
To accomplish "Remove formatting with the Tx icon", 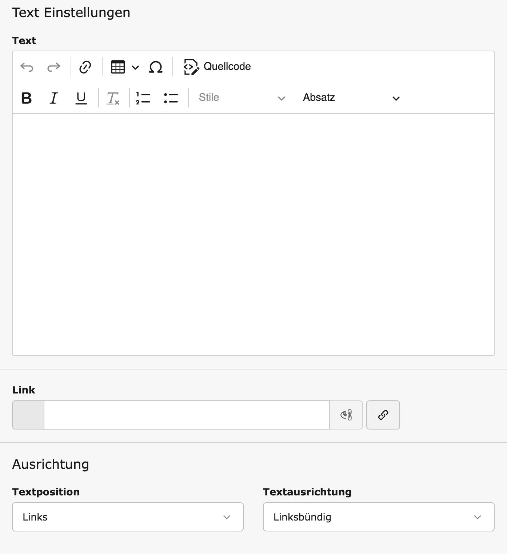I will pyautogui.click(x=113, y=98).
